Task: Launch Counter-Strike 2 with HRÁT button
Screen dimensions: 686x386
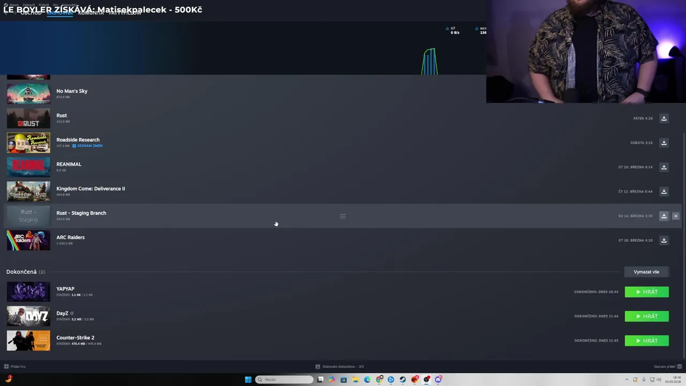Action: point(646,340)
